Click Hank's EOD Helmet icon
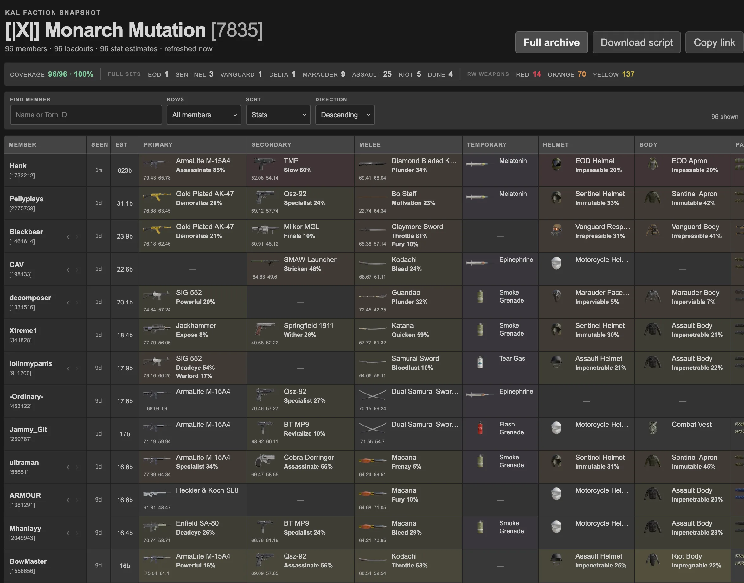 [x=556, y=164]
